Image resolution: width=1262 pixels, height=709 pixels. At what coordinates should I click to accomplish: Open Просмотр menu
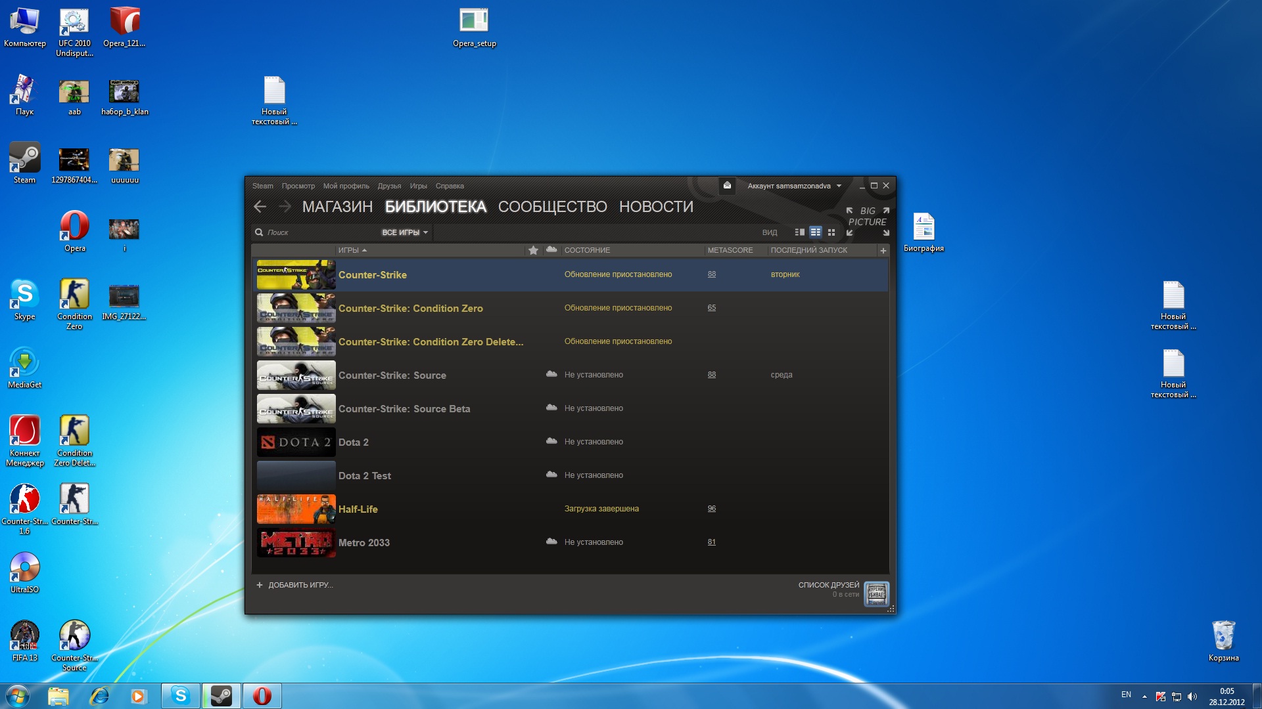tap(298, 186)
